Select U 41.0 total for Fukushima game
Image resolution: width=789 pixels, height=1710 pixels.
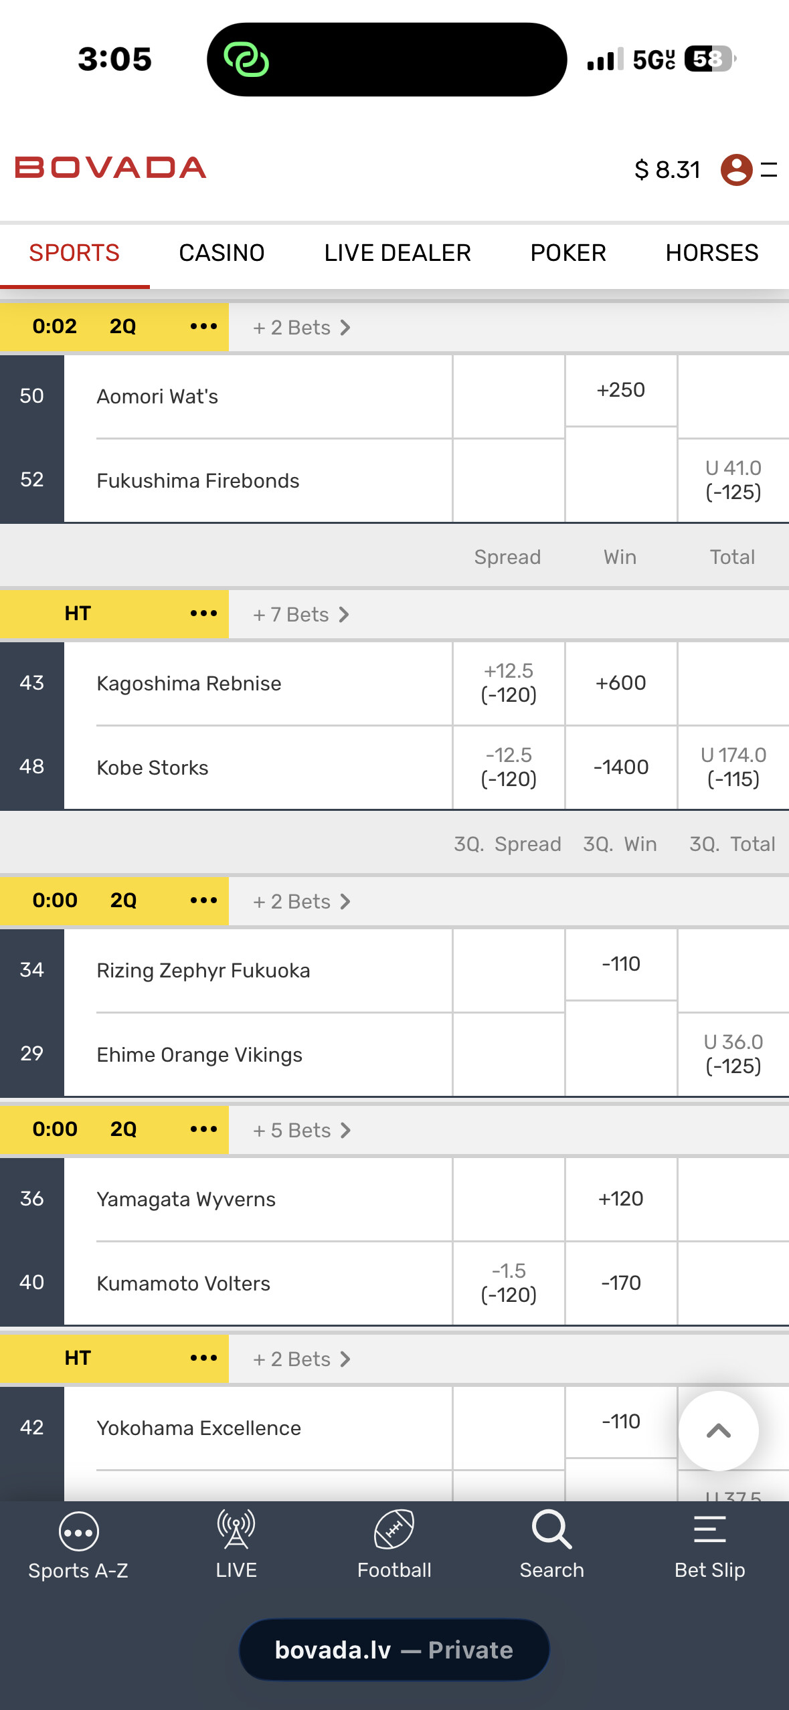tap(733, 480)
